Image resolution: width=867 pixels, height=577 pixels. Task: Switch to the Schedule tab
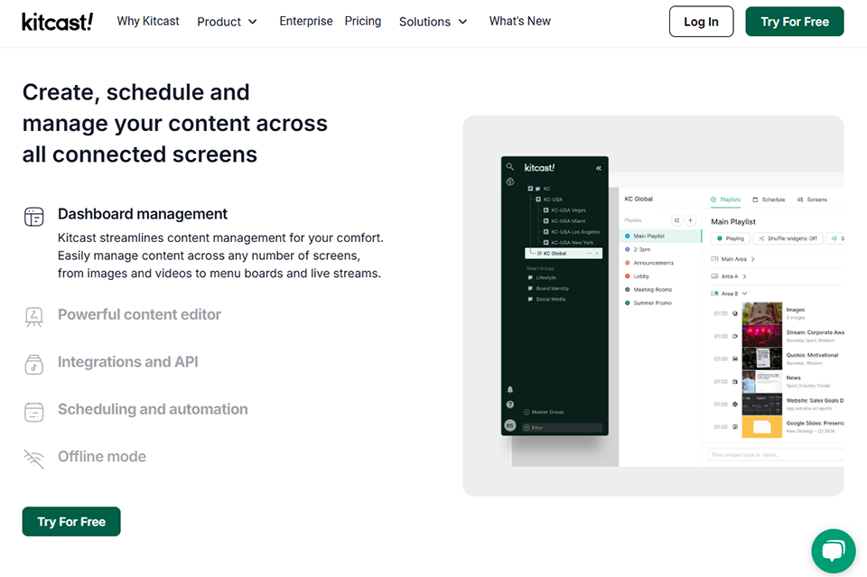click(769, 200)
